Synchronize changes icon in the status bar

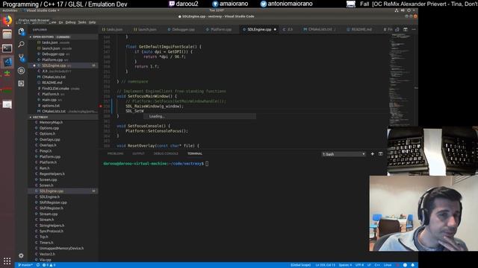coord(38,265)
